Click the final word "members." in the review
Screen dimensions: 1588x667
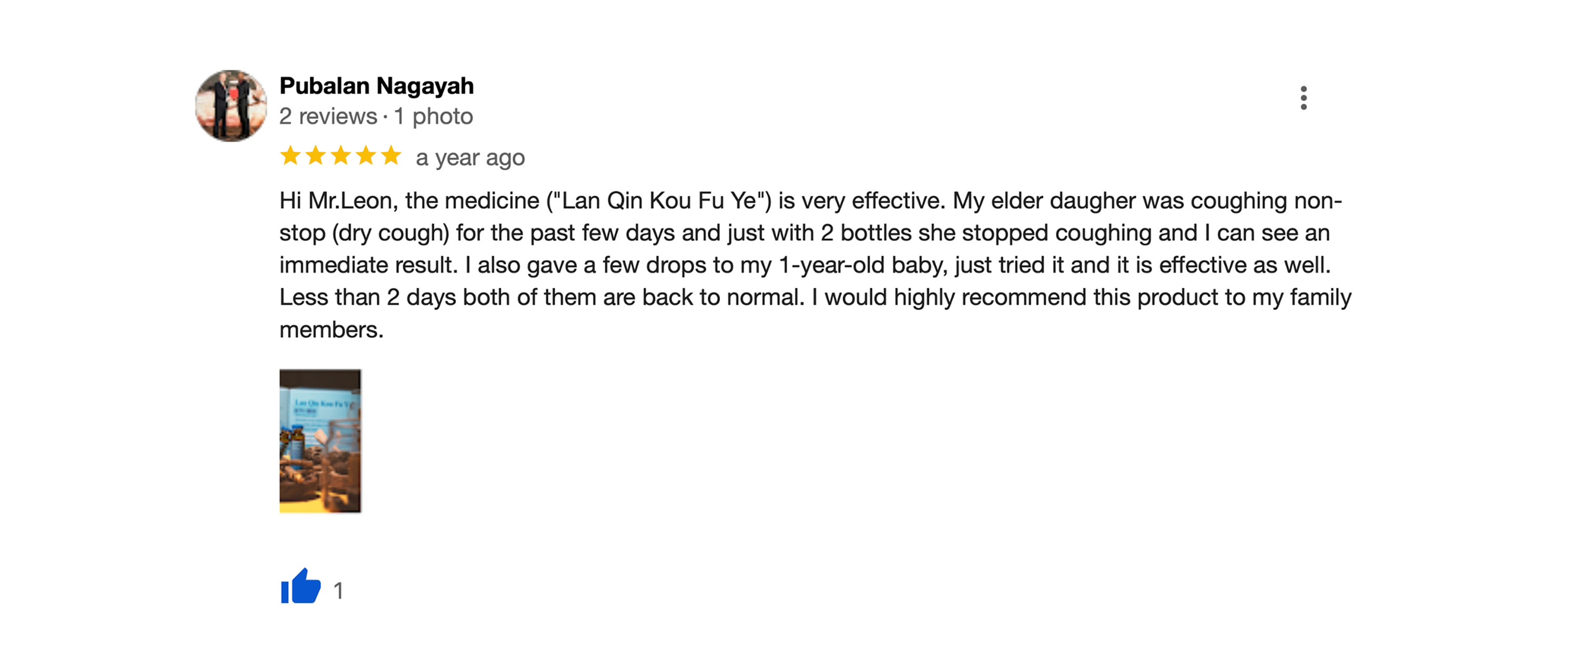click(x=332, y=330)
